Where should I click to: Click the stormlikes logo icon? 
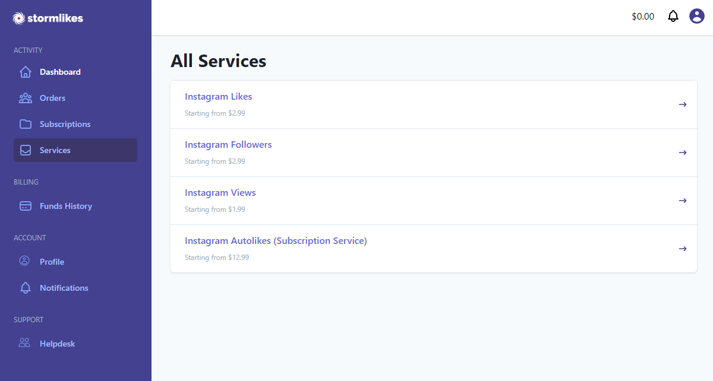19,18
